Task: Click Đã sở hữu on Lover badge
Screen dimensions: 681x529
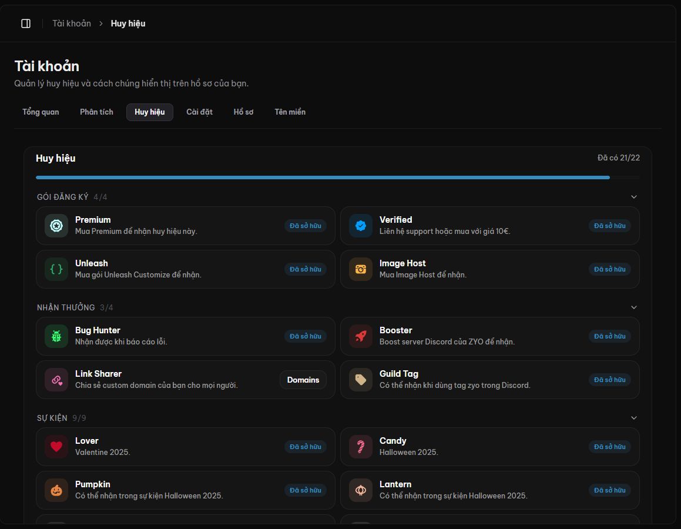Action: point(306,447)
